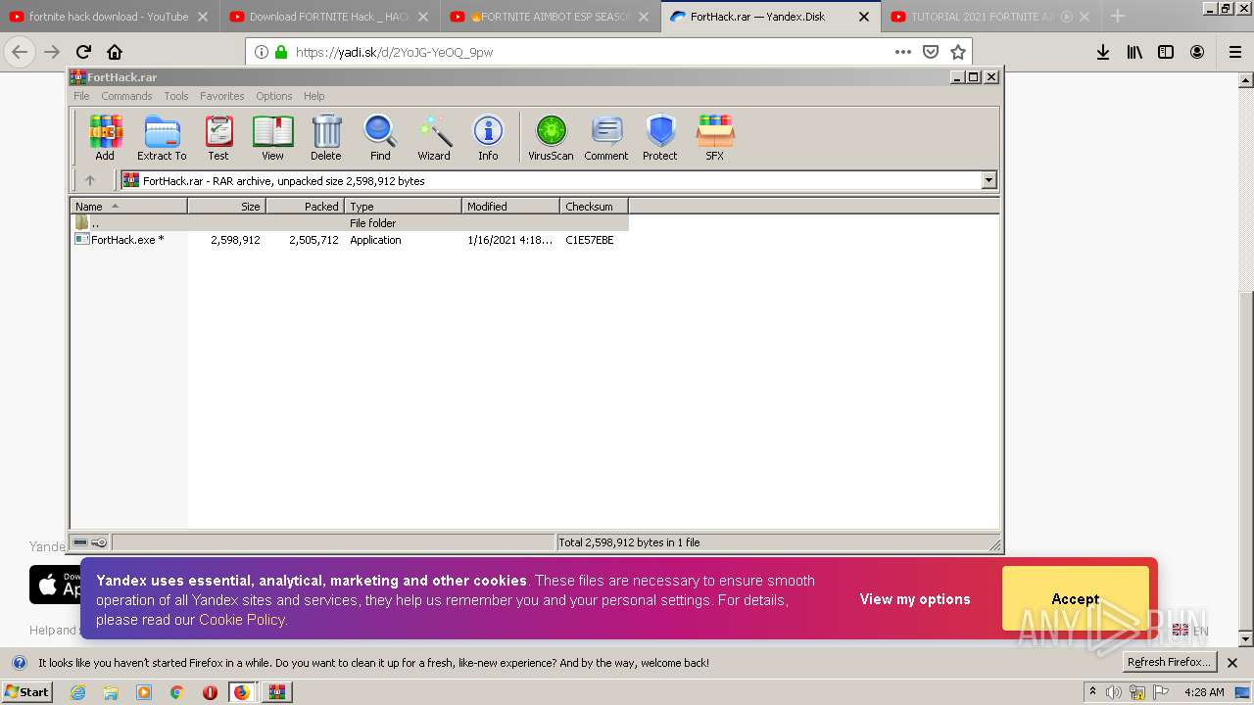
Task: Accept Yandex cookies
Action: 1075,598
